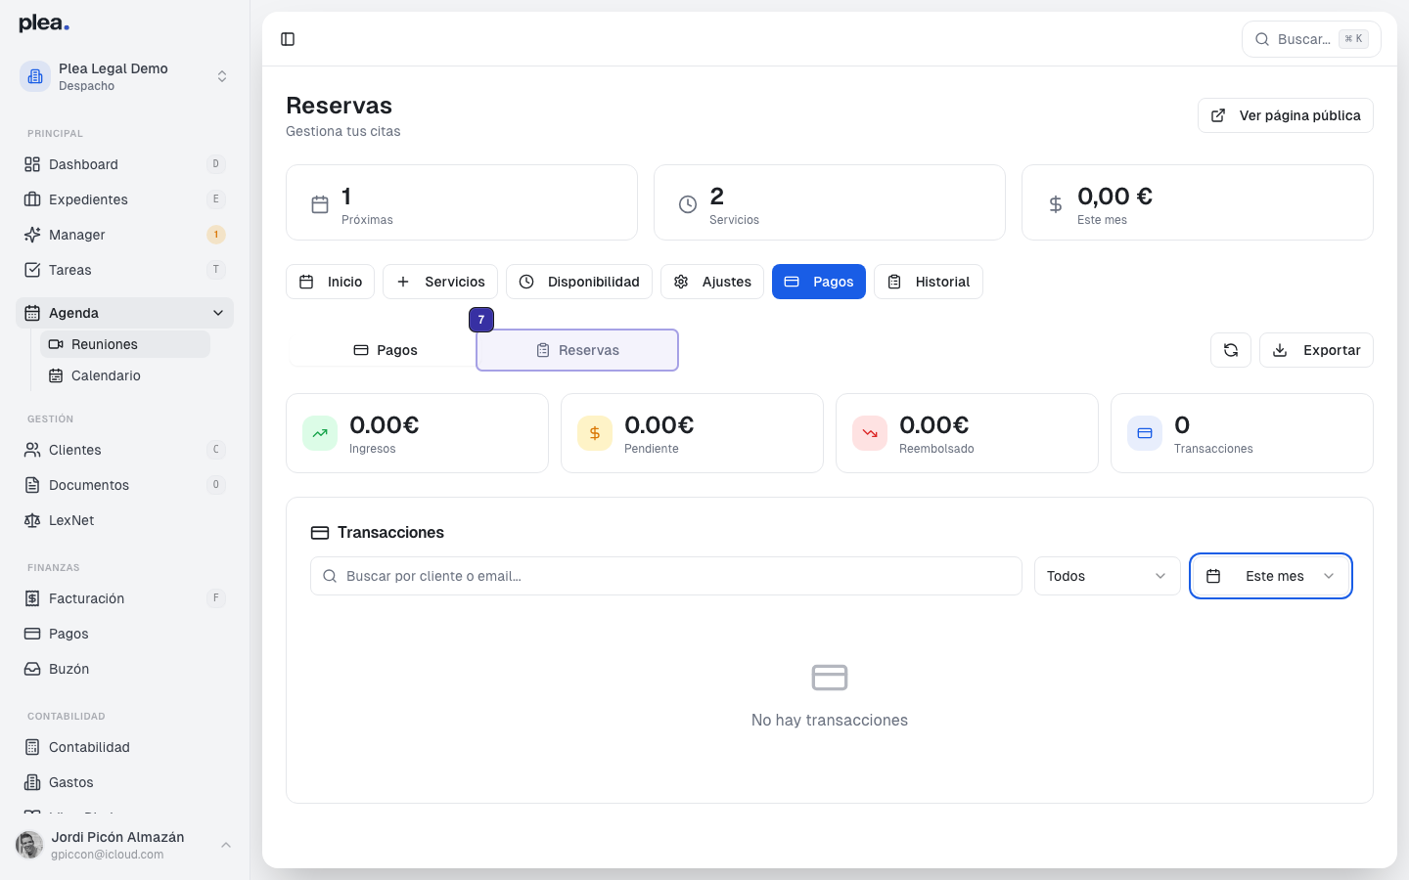Click the 0,00 € Este mes card
1409x880 pixels.
click(1198, 202)
